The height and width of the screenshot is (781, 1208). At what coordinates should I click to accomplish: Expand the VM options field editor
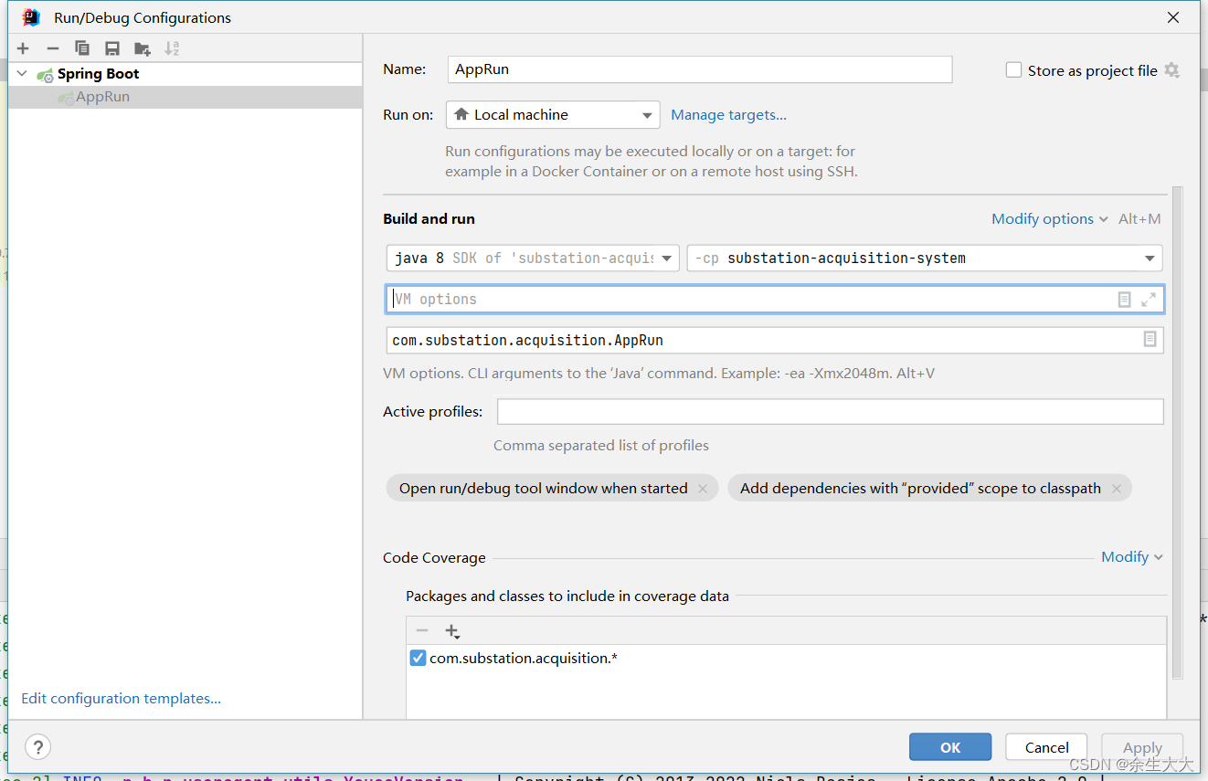(1149, 299)
